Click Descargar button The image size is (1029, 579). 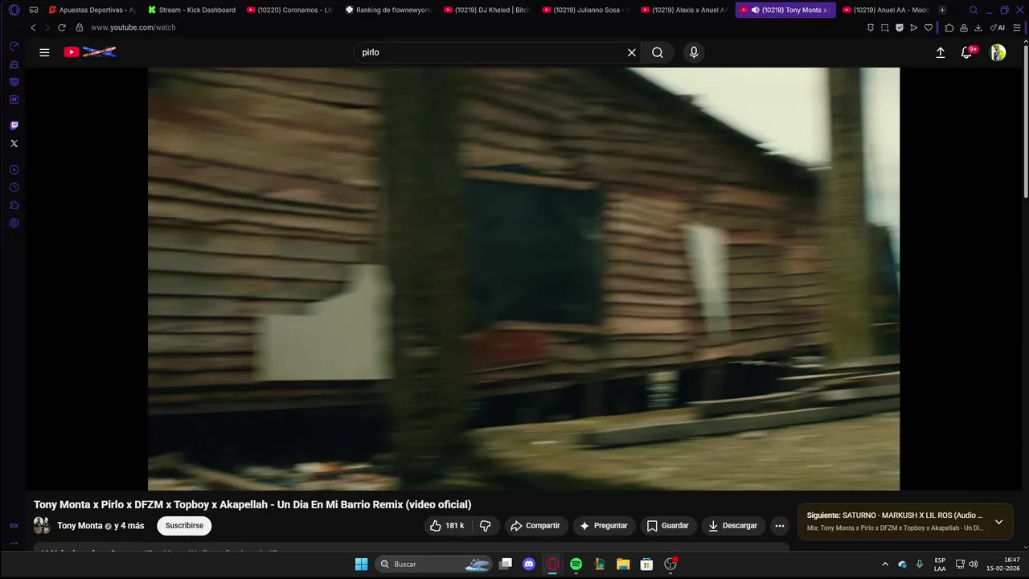tap(733, 526)
